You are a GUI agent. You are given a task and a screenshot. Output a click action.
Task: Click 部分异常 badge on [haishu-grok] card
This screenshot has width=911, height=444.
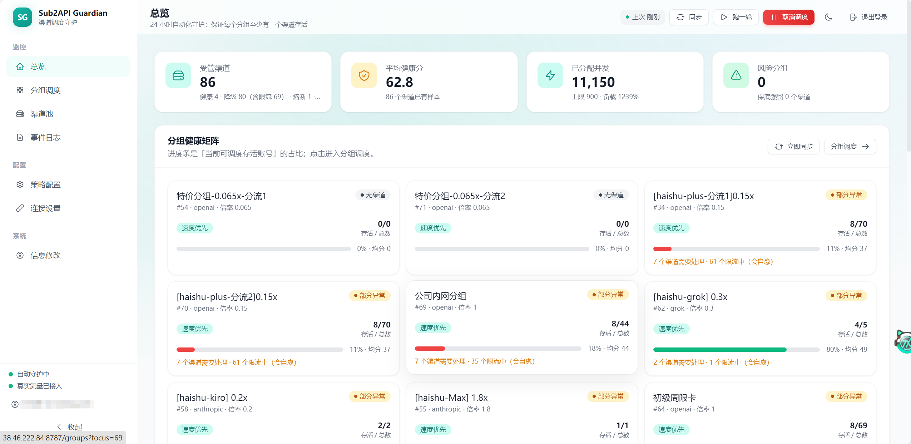[846, 296]
